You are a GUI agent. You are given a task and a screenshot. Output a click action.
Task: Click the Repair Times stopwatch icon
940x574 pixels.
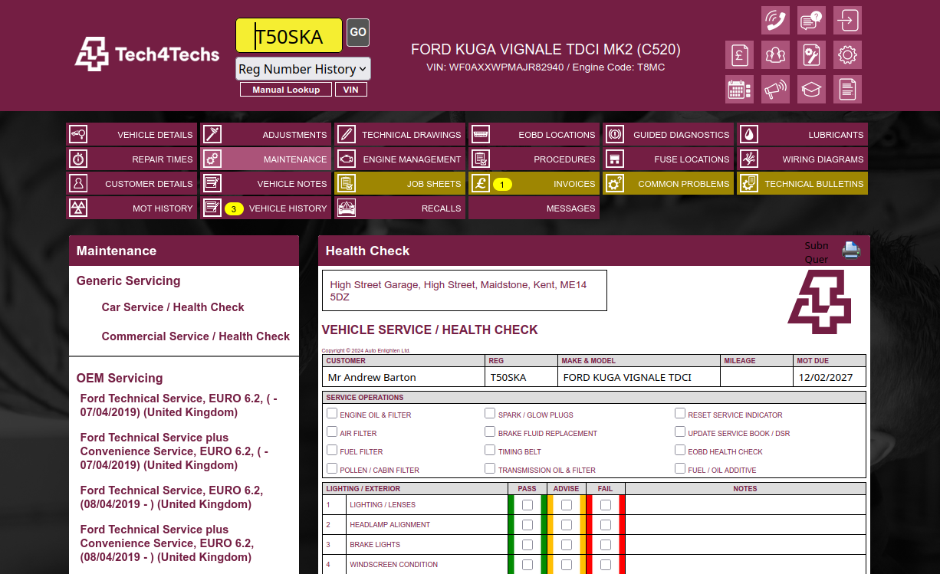(77, 159)
